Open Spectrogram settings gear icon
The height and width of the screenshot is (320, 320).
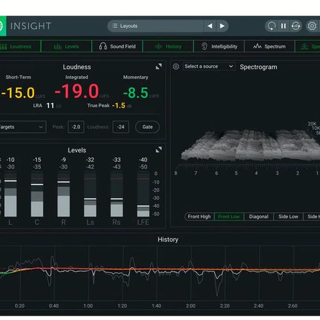tap(176, 67)
